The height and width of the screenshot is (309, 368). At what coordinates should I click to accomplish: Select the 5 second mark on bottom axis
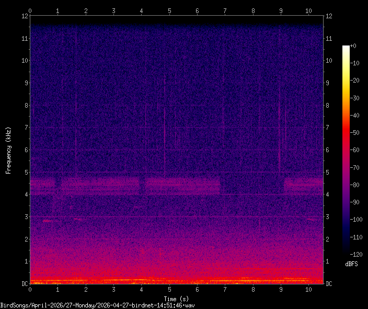(x=169, y=289)
